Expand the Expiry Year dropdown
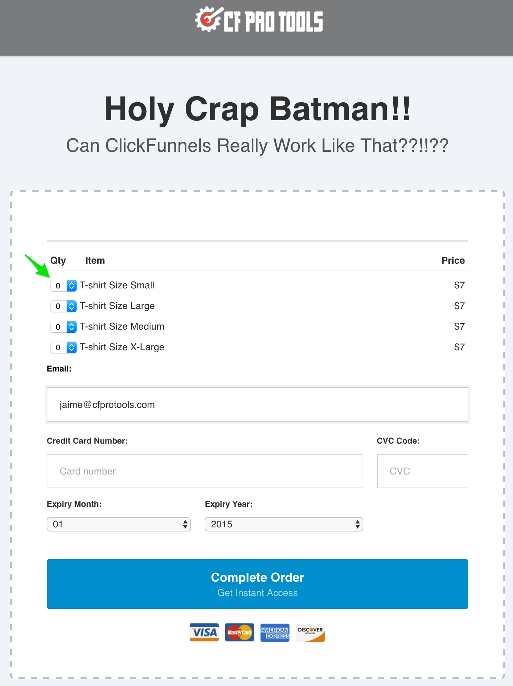The width and height of the screenshot is (513, 686). click(x=284, y=524)
